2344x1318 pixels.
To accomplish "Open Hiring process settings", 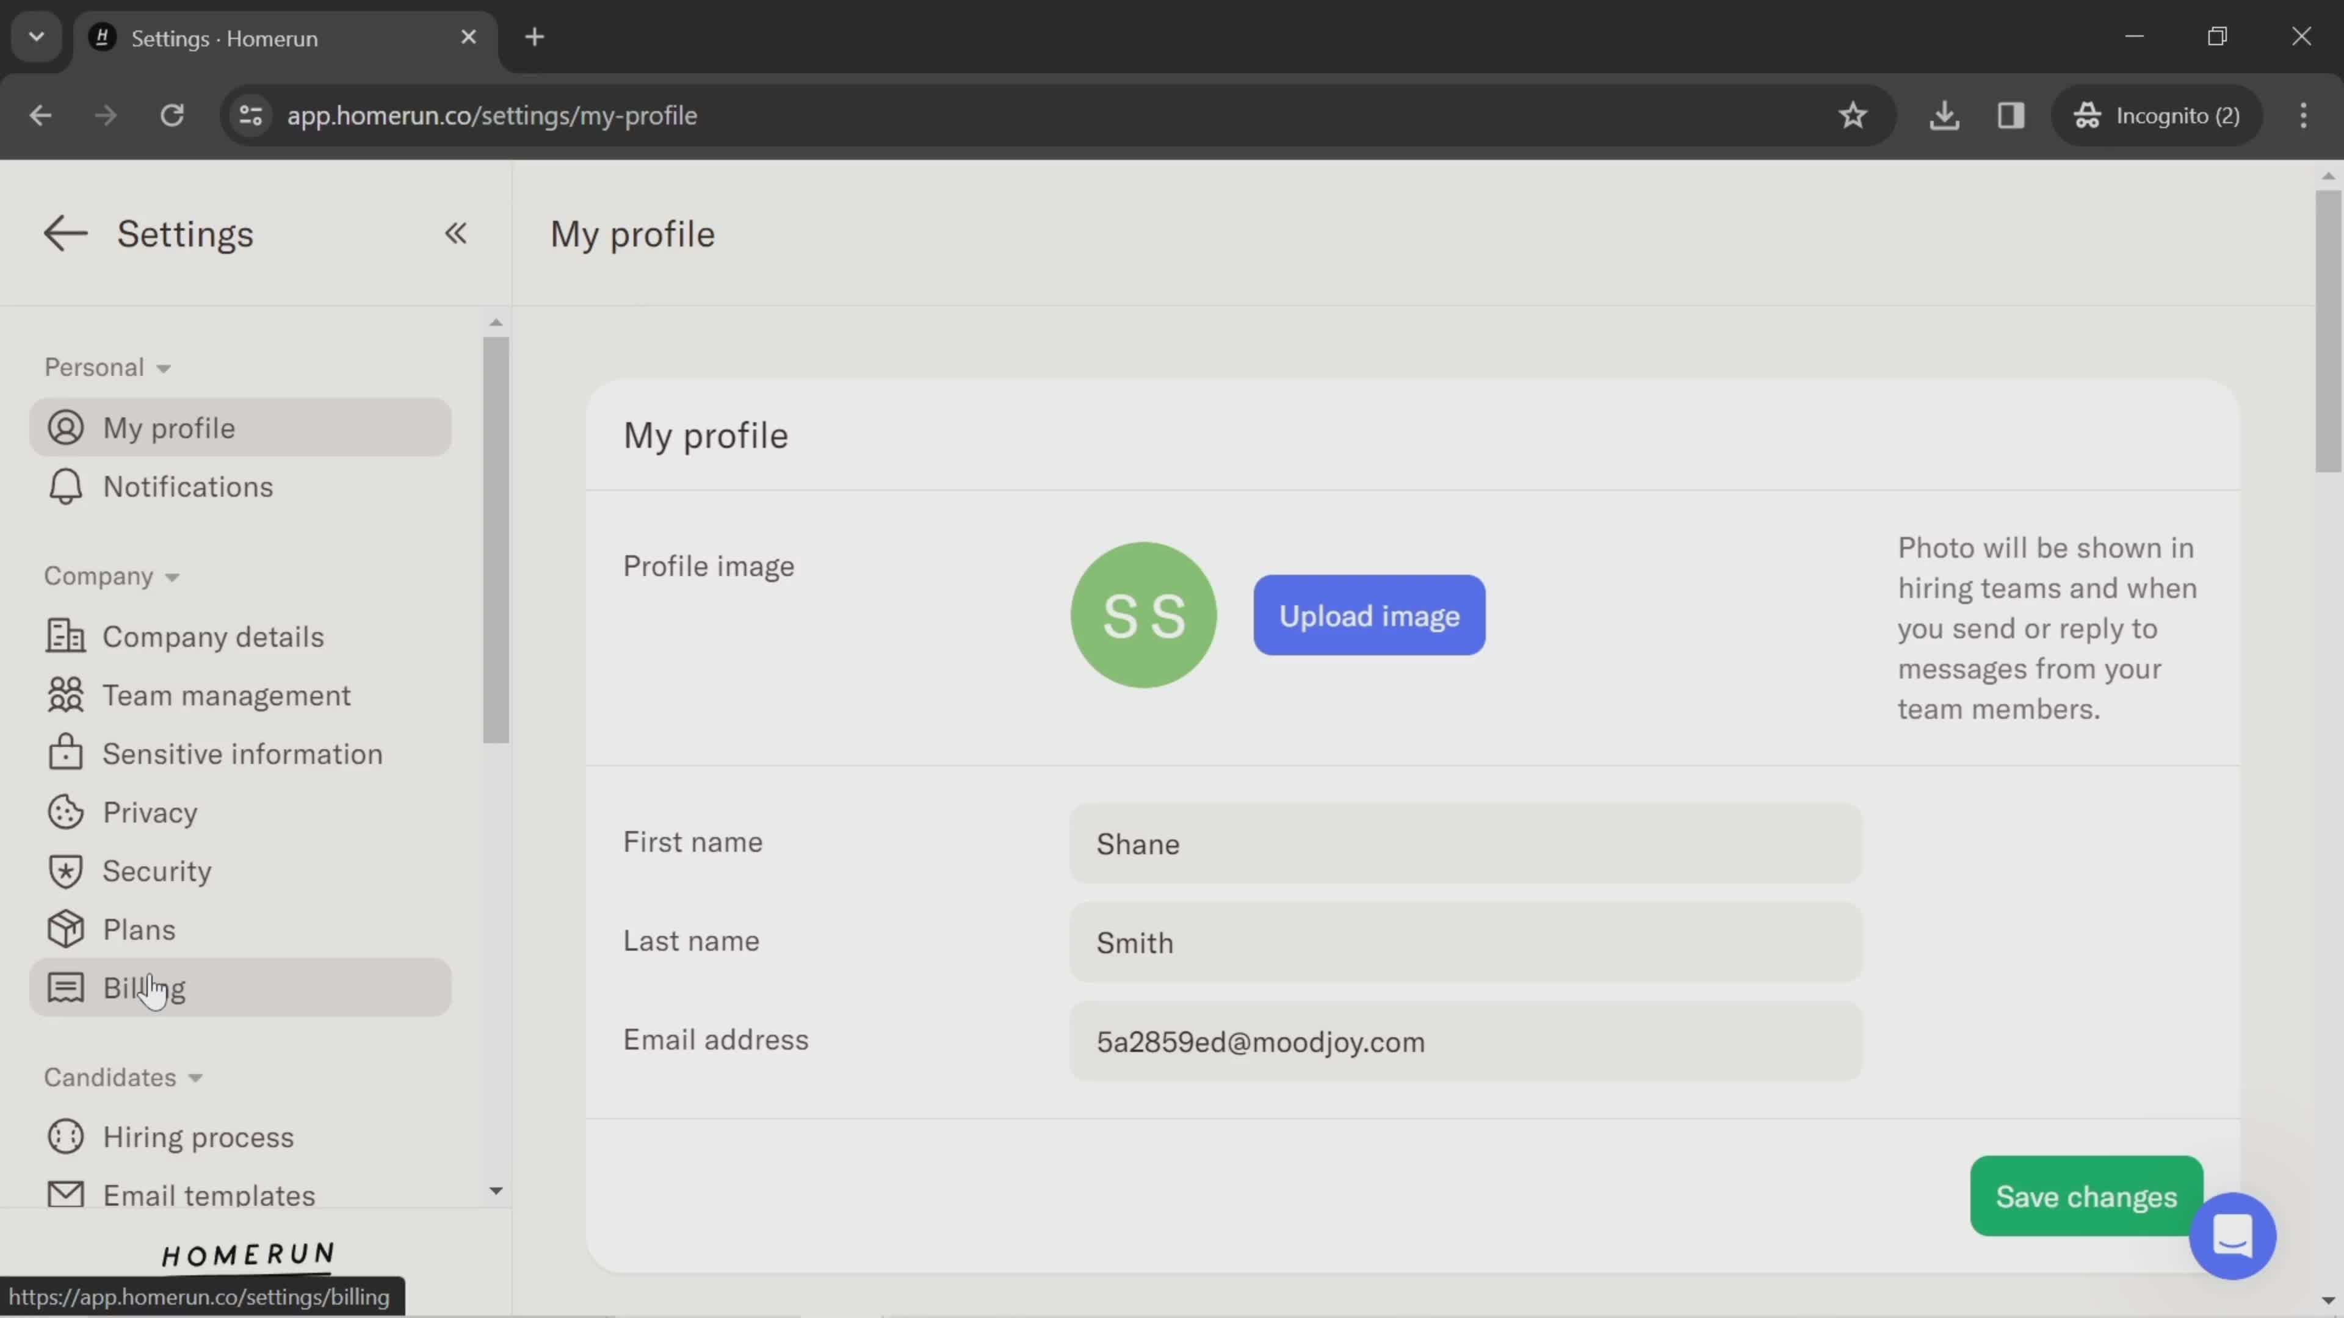I will click(241, 1137).
